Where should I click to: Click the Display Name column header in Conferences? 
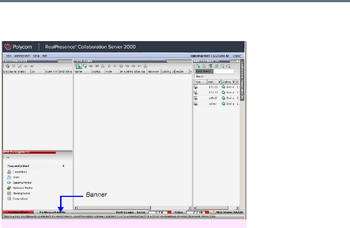tap(10, 71)
